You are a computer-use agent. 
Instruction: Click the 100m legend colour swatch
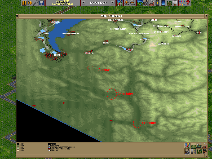(18, 144)
